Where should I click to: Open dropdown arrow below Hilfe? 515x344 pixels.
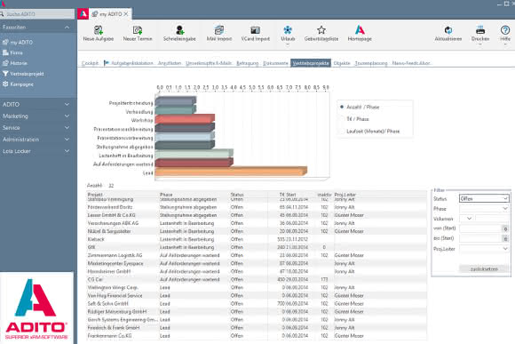pyautogui.click(x=505, y=44)
